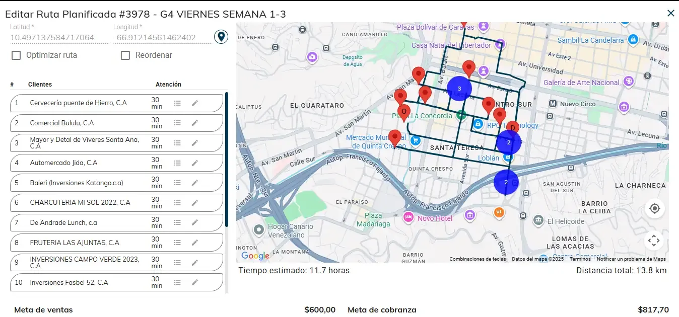
Task: Expand the blue cluster marker labeled 3
Action: [459, 89]
